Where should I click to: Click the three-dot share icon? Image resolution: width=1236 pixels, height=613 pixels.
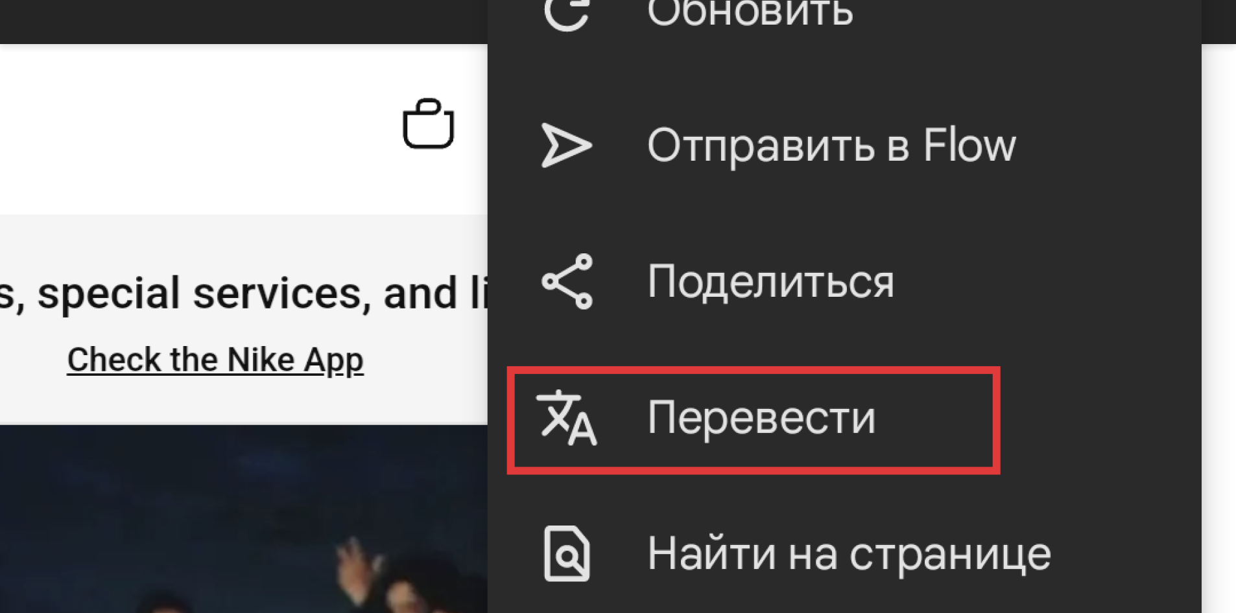tap(567, 281)
